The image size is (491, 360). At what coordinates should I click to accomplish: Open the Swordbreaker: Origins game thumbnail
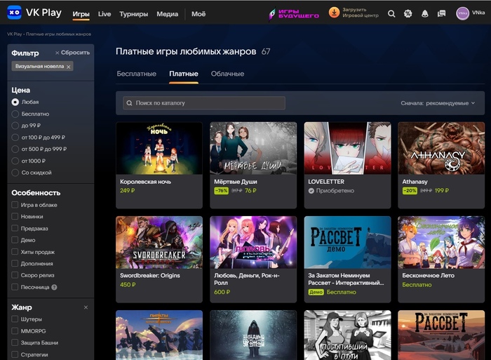coord(159,243)
